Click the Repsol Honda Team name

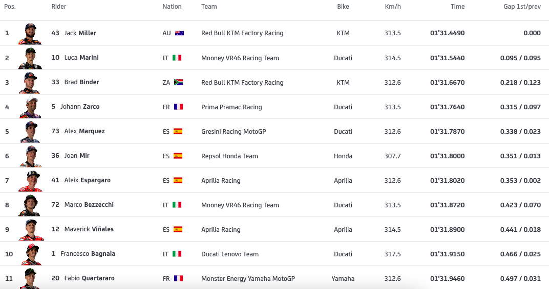tap(229, 156)
